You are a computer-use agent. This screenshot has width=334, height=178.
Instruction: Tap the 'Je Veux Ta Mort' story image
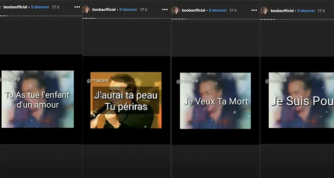215,101
